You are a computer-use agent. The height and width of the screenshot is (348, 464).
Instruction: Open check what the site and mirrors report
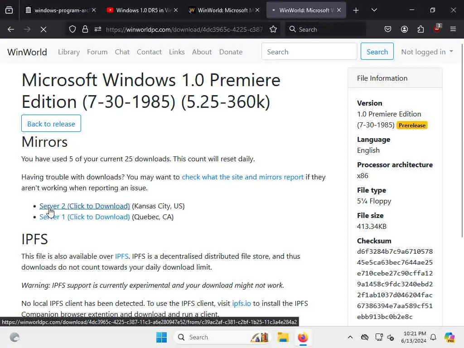click(x=243, y=177)
